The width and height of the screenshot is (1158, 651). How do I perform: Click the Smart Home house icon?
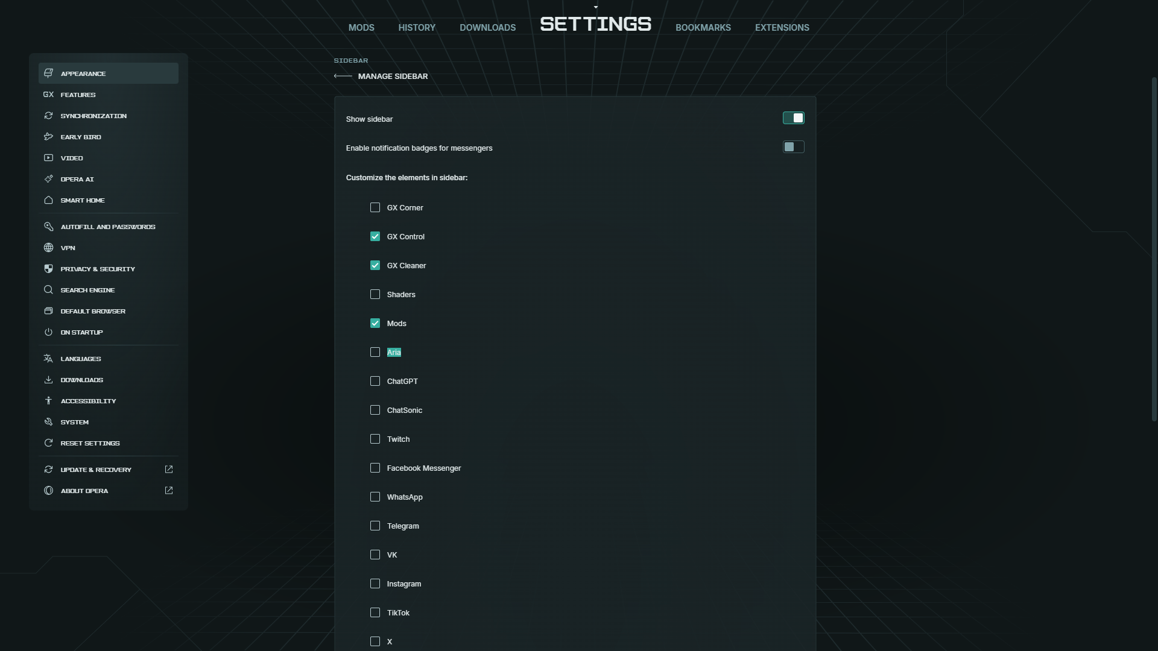(48, 200)
